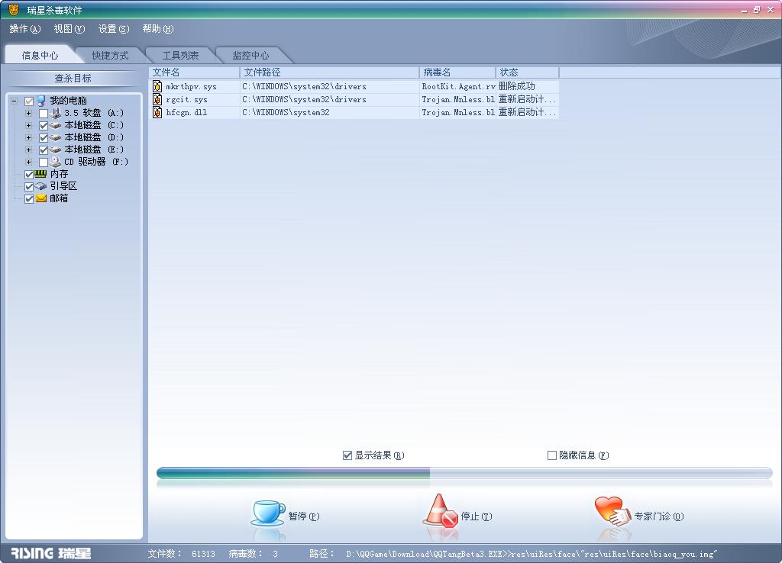The height and width of the screenshot is (563, 782).
Task: Open the 设置(S) menu
Action: coord(114,29)
